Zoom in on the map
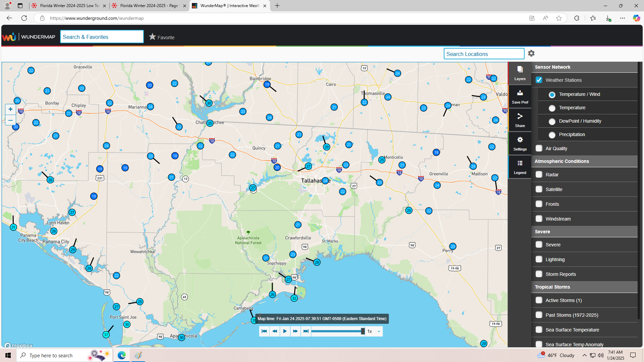 [x=10, y=109]
